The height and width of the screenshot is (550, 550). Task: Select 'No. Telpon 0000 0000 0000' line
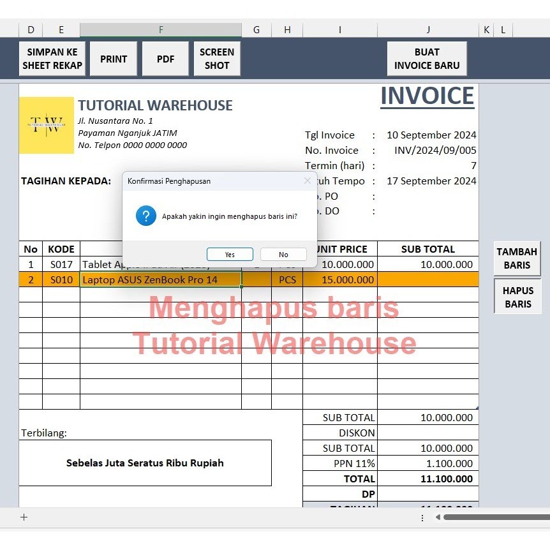[133, 145]
